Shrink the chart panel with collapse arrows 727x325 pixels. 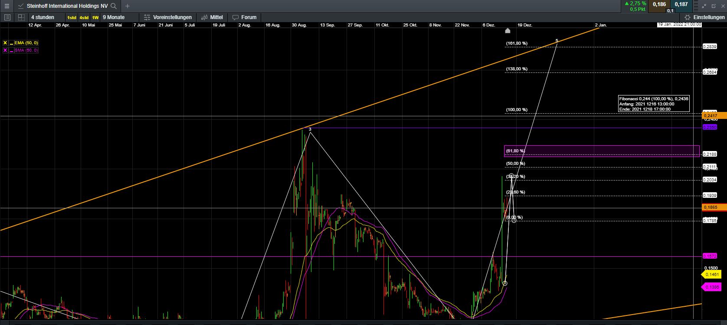click(x=705, y=6)
